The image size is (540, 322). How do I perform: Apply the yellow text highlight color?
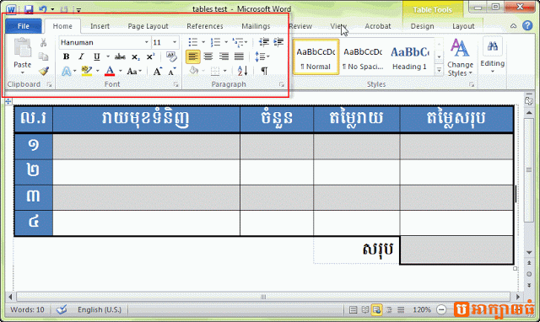87,71
